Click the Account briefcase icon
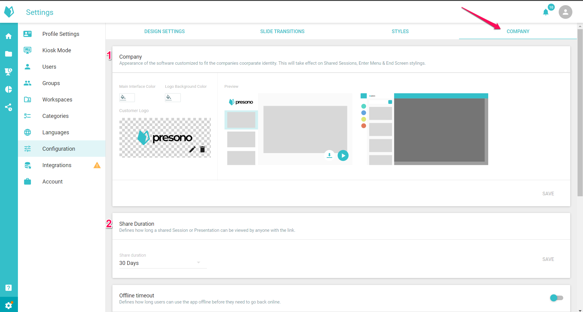 tap(28, 181)
